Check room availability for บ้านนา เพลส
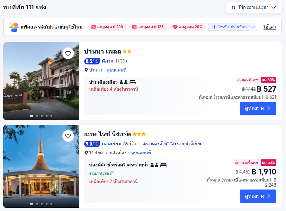Viewport: 286px width, 211px height. pyautogui.click(x=258, y=108)
